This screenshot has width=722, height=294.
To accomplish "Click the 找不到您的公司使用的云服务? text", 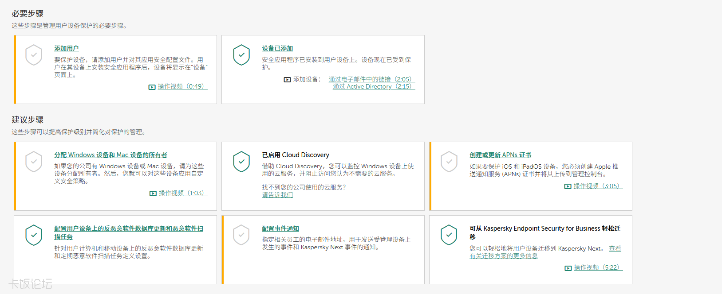I will point(304,187).
